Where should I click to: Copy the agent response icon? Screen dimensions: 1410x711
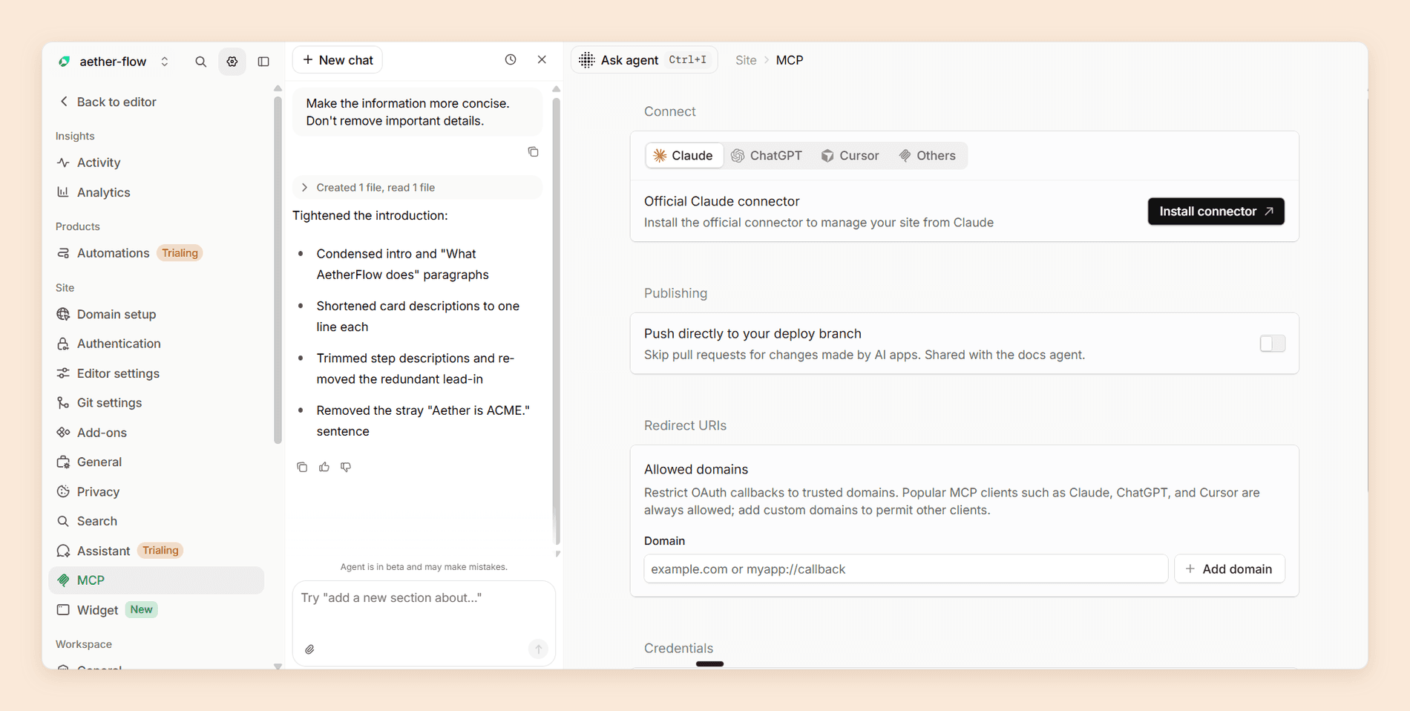click(x=302, y=467)
